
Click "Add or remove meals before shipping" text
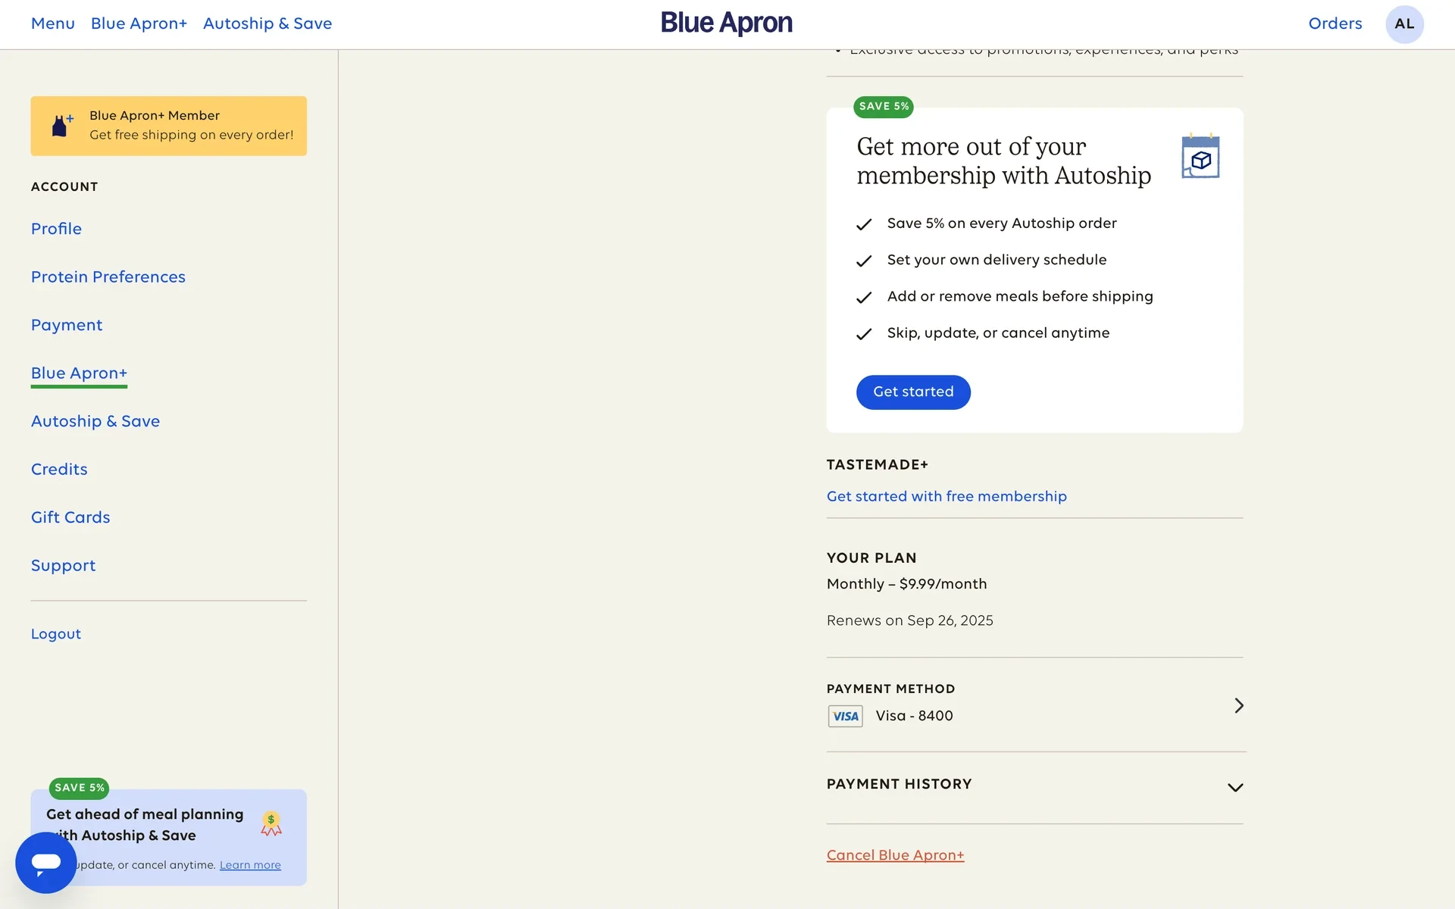click(x=1020, y=297)
